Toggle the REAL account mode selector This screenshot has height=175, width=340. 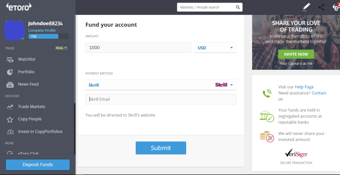tap(61, 48)
